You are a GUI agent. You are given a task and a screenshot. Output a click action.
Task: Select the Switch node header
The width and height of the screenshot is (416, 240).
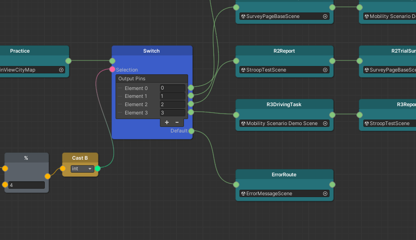[x=152, y=51]
